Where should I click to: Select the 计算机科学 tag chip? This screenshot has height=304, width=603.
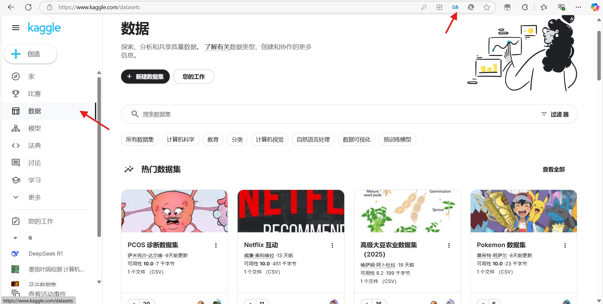click(180, 139)
